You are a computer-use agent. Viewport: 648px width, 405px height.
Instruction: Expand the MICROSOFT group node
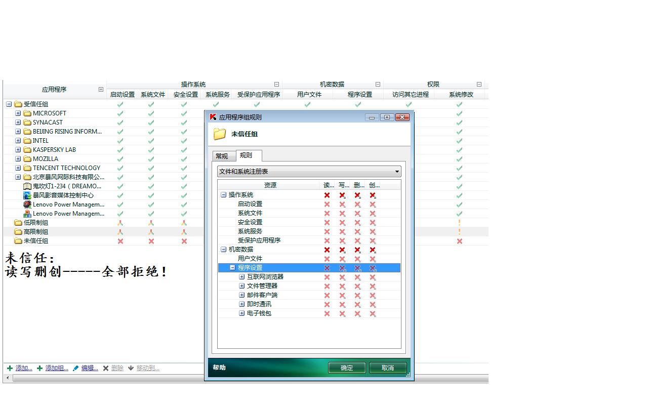point(18,113)
